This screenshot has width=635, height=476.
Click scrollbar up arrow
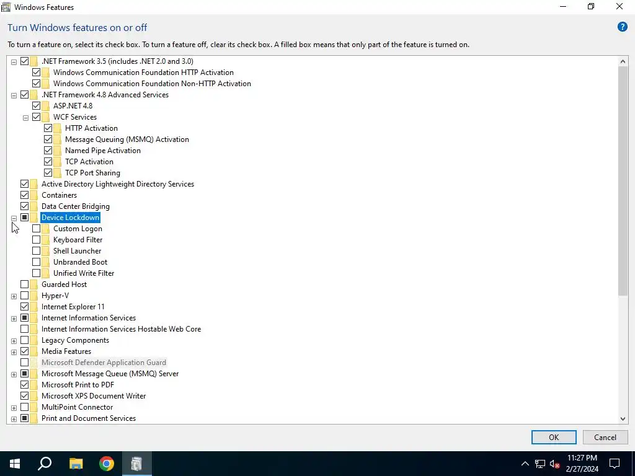pyautogui.click(x=623, y=61)
